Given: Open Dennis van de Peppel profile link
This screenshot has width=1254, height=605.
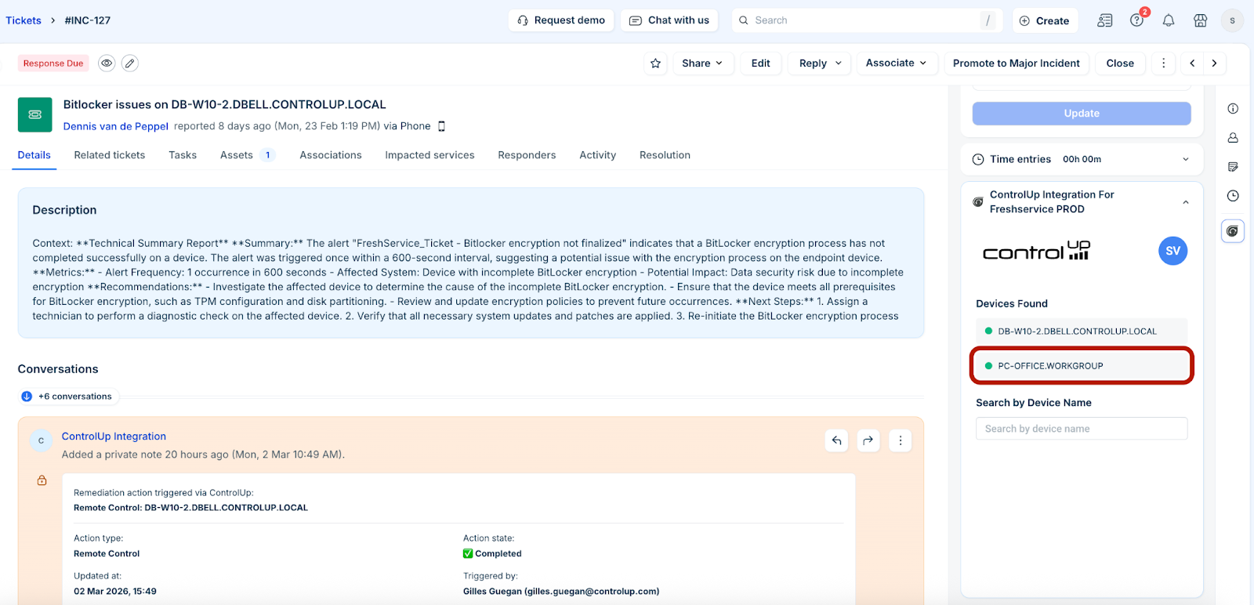Looking at the screenshot, I should click(116, 126).
